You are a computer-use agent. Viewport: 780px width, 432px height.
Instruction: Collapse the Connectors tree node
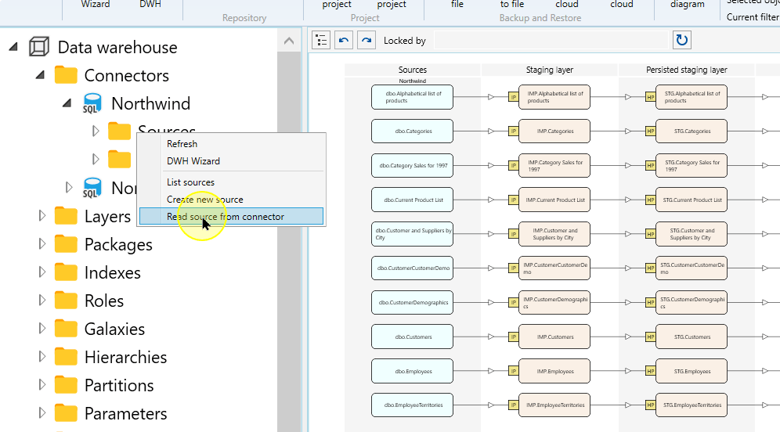[x=40, y=75]
